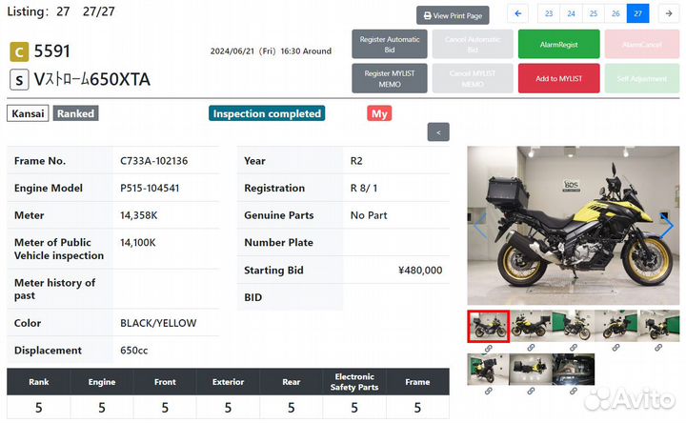Click the green AlarmRegist button
The width and height of the screenshot is (686, 423).
(558, 44)
